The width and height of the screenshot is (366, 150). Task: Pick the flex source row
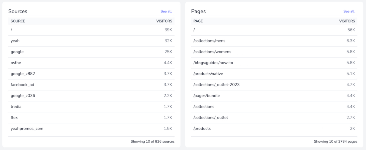[x=91, y=118]
